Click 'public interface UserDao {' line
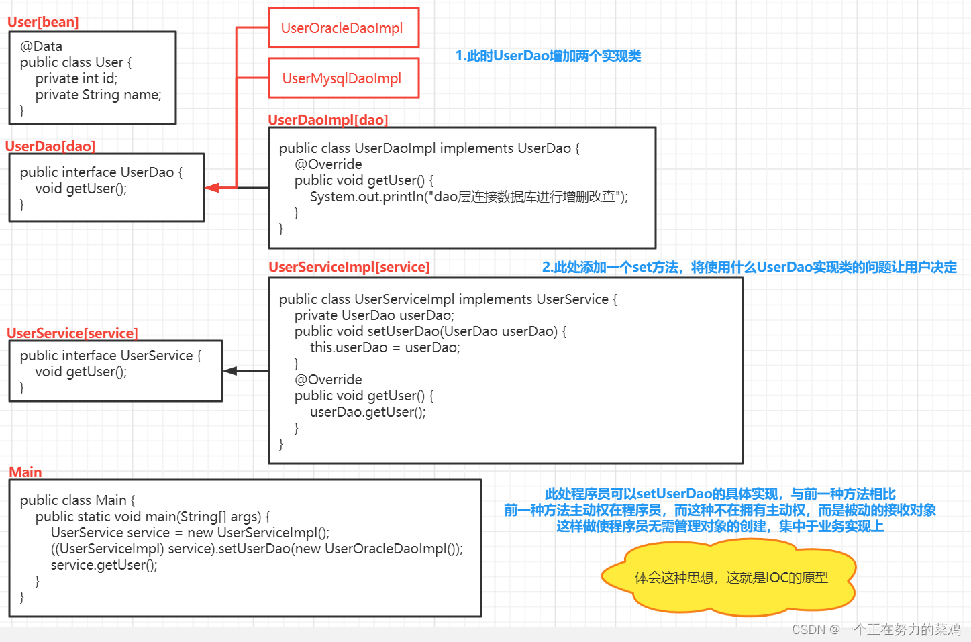971x642 pixels. click(x=101, y=172)
